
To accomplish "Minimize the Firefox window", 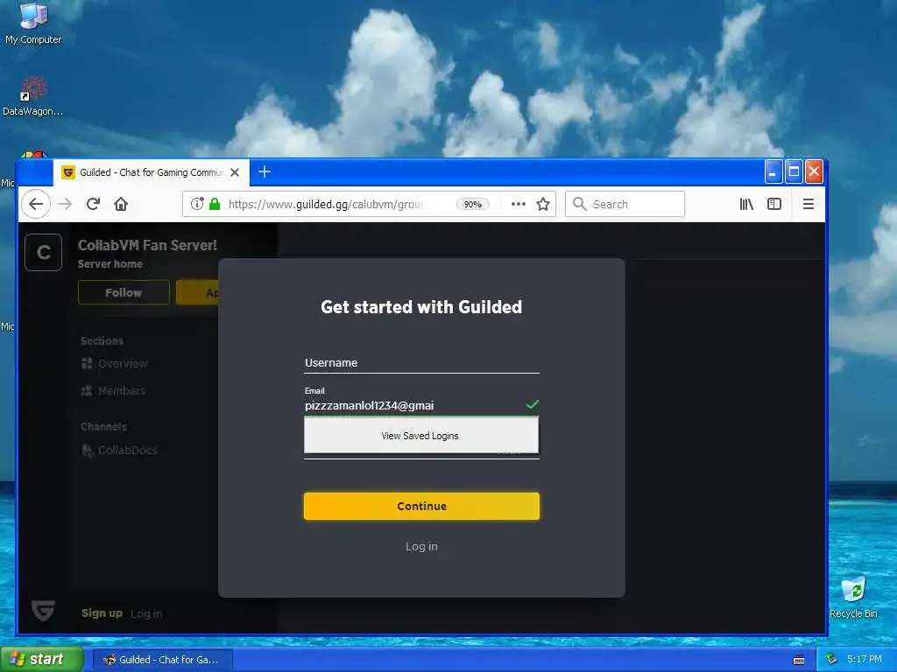I will point(773,171).
